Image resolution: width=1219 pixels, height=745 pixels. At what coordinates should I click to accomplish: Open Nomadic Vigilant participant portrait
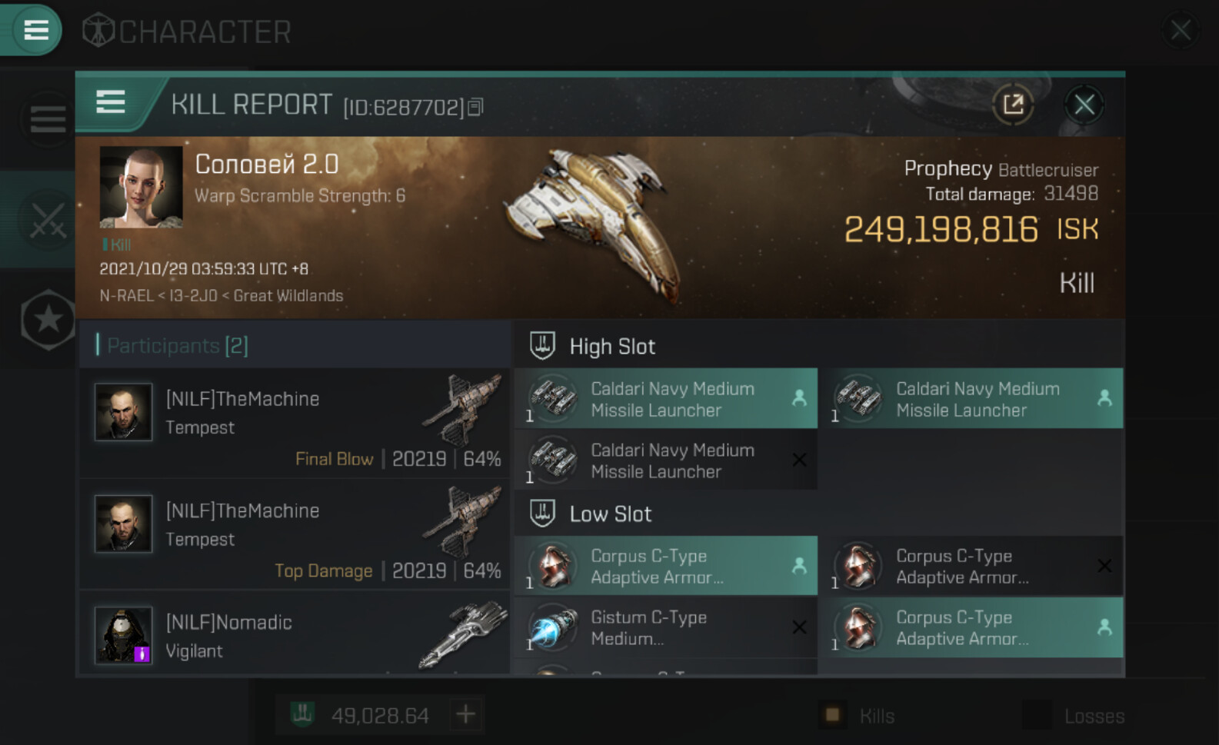(x=123, y=635)
